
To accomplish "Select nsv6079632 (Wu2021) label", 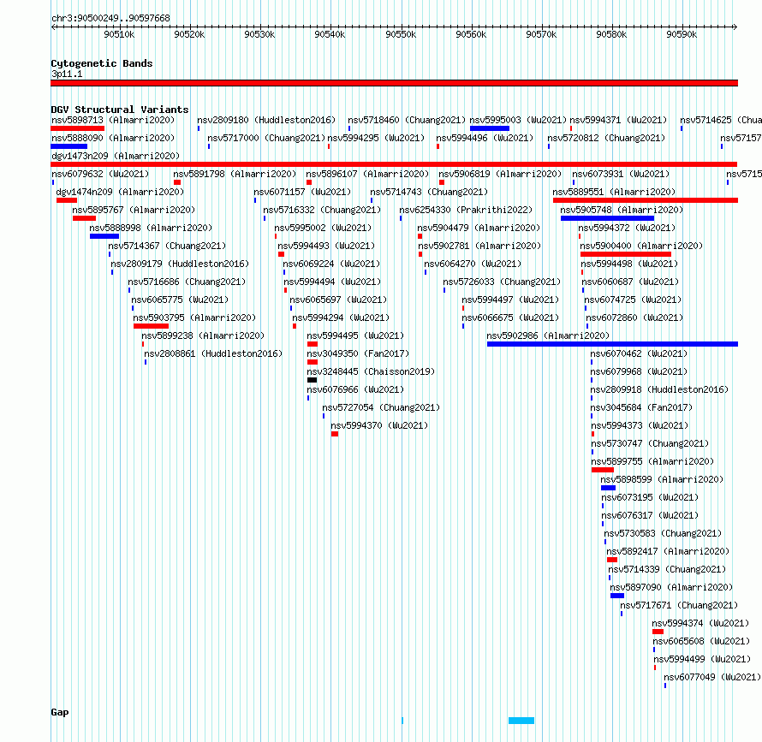I will 100,174.
